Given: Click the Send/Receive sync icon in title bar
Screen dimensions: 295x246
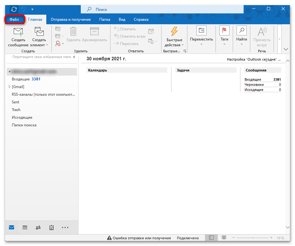Looking at the screenshot, I should click(x=14, y=9).
